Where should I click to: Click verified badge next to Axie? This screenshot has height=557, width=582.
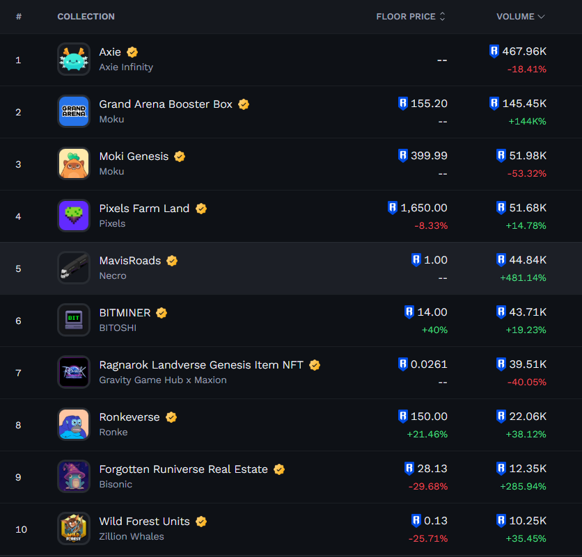[x=132, y=52]
